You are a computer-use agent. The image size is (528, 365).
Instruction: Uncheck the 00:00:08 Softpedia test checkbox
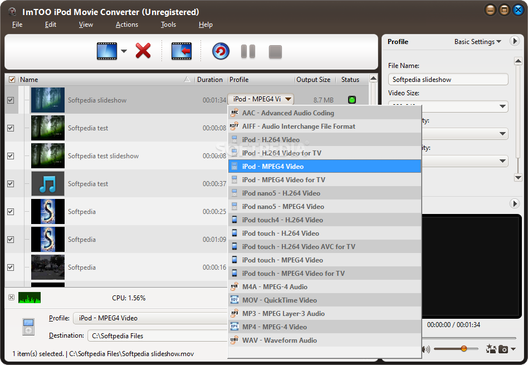click(x=11, y=128)
